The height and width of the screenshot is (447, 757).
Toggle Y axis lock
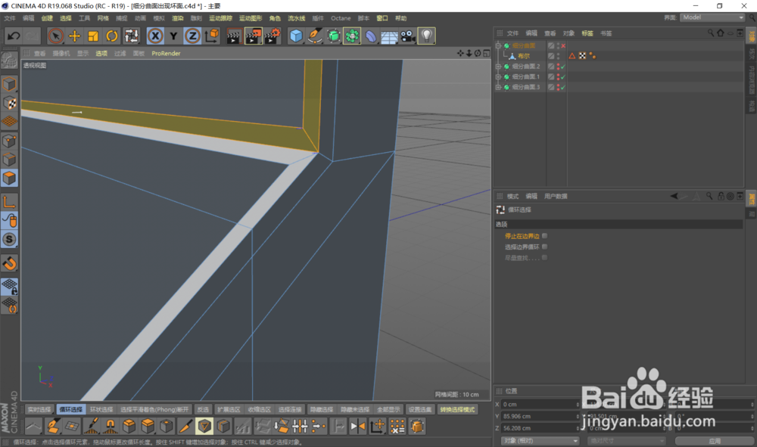(x=173, y=36)
